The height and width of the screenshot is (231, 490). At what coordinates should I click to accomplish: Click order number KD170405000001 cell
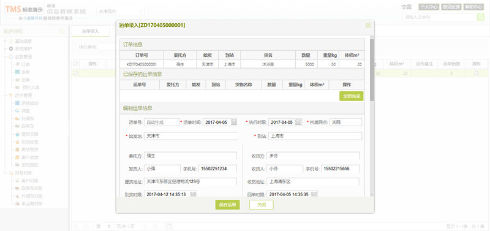[141, 64]
